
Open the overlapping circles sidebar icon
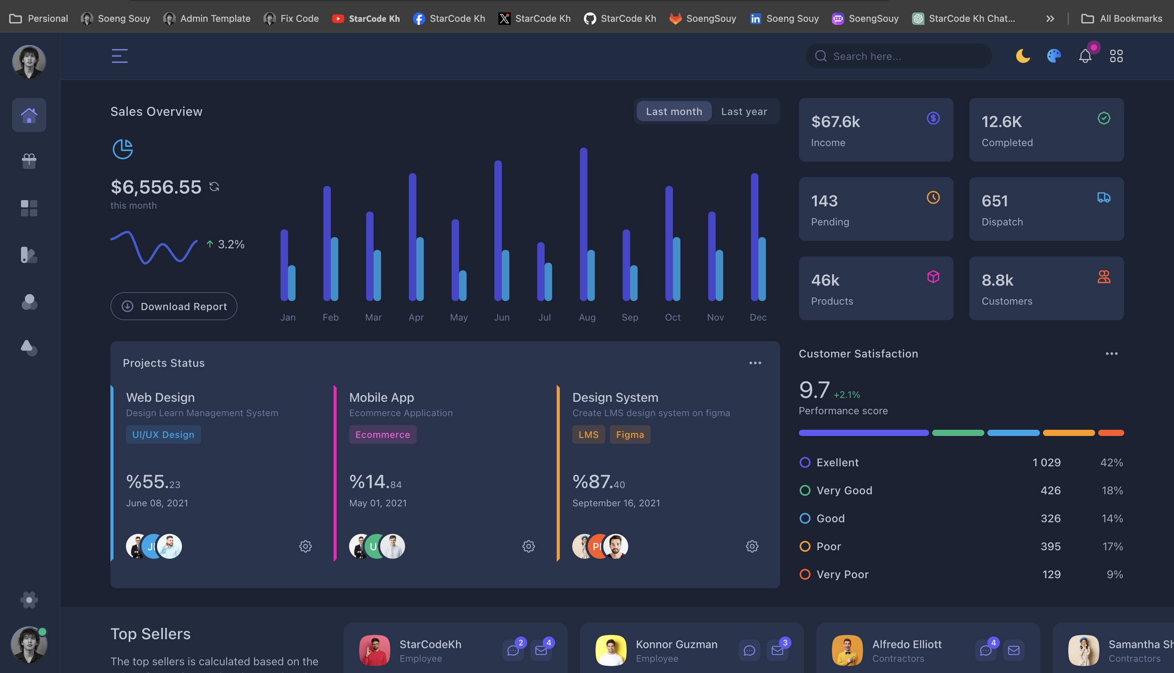(x=29, y=302)
